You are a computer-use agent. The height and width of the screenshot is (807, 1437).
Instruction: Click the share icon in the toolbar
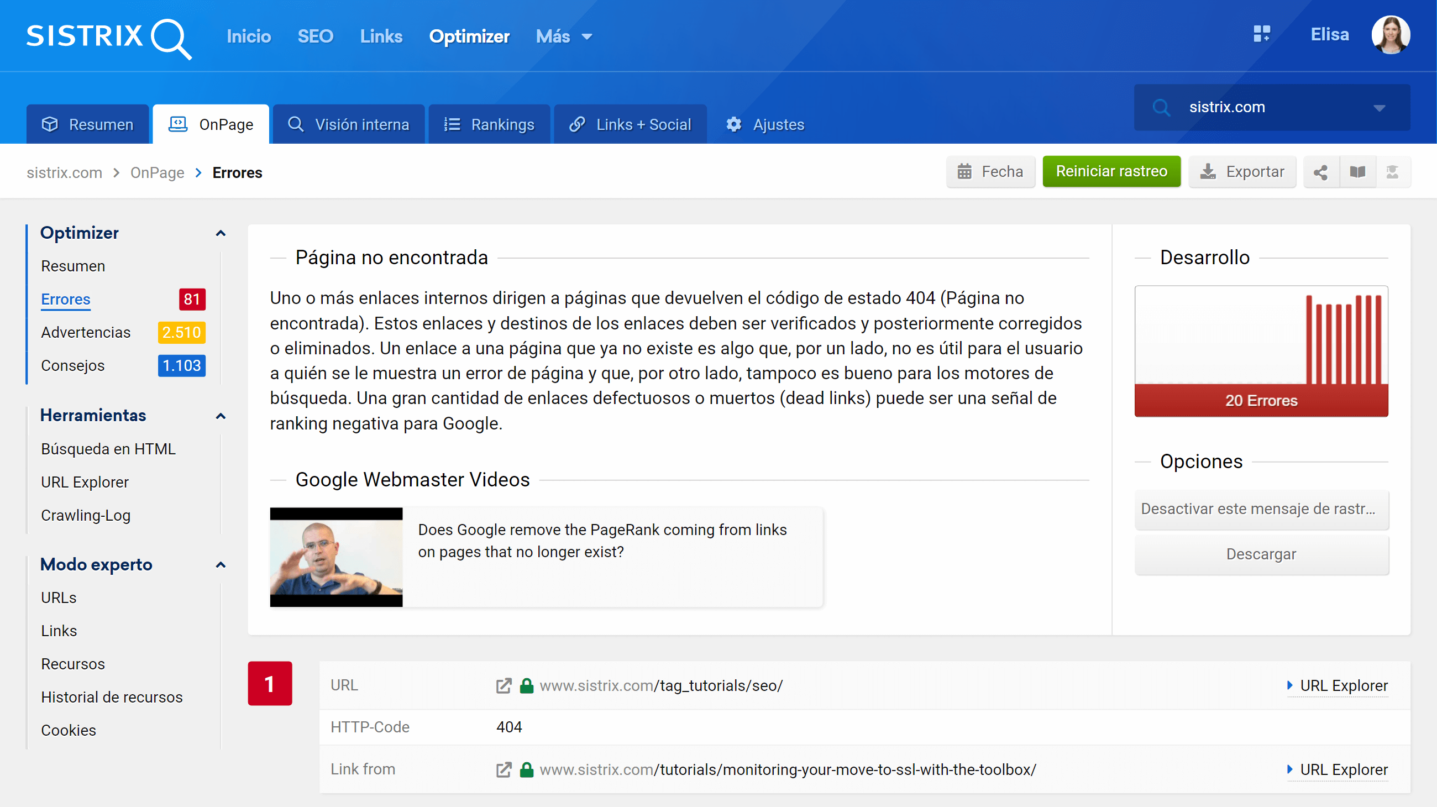[x=1320, y=172]
